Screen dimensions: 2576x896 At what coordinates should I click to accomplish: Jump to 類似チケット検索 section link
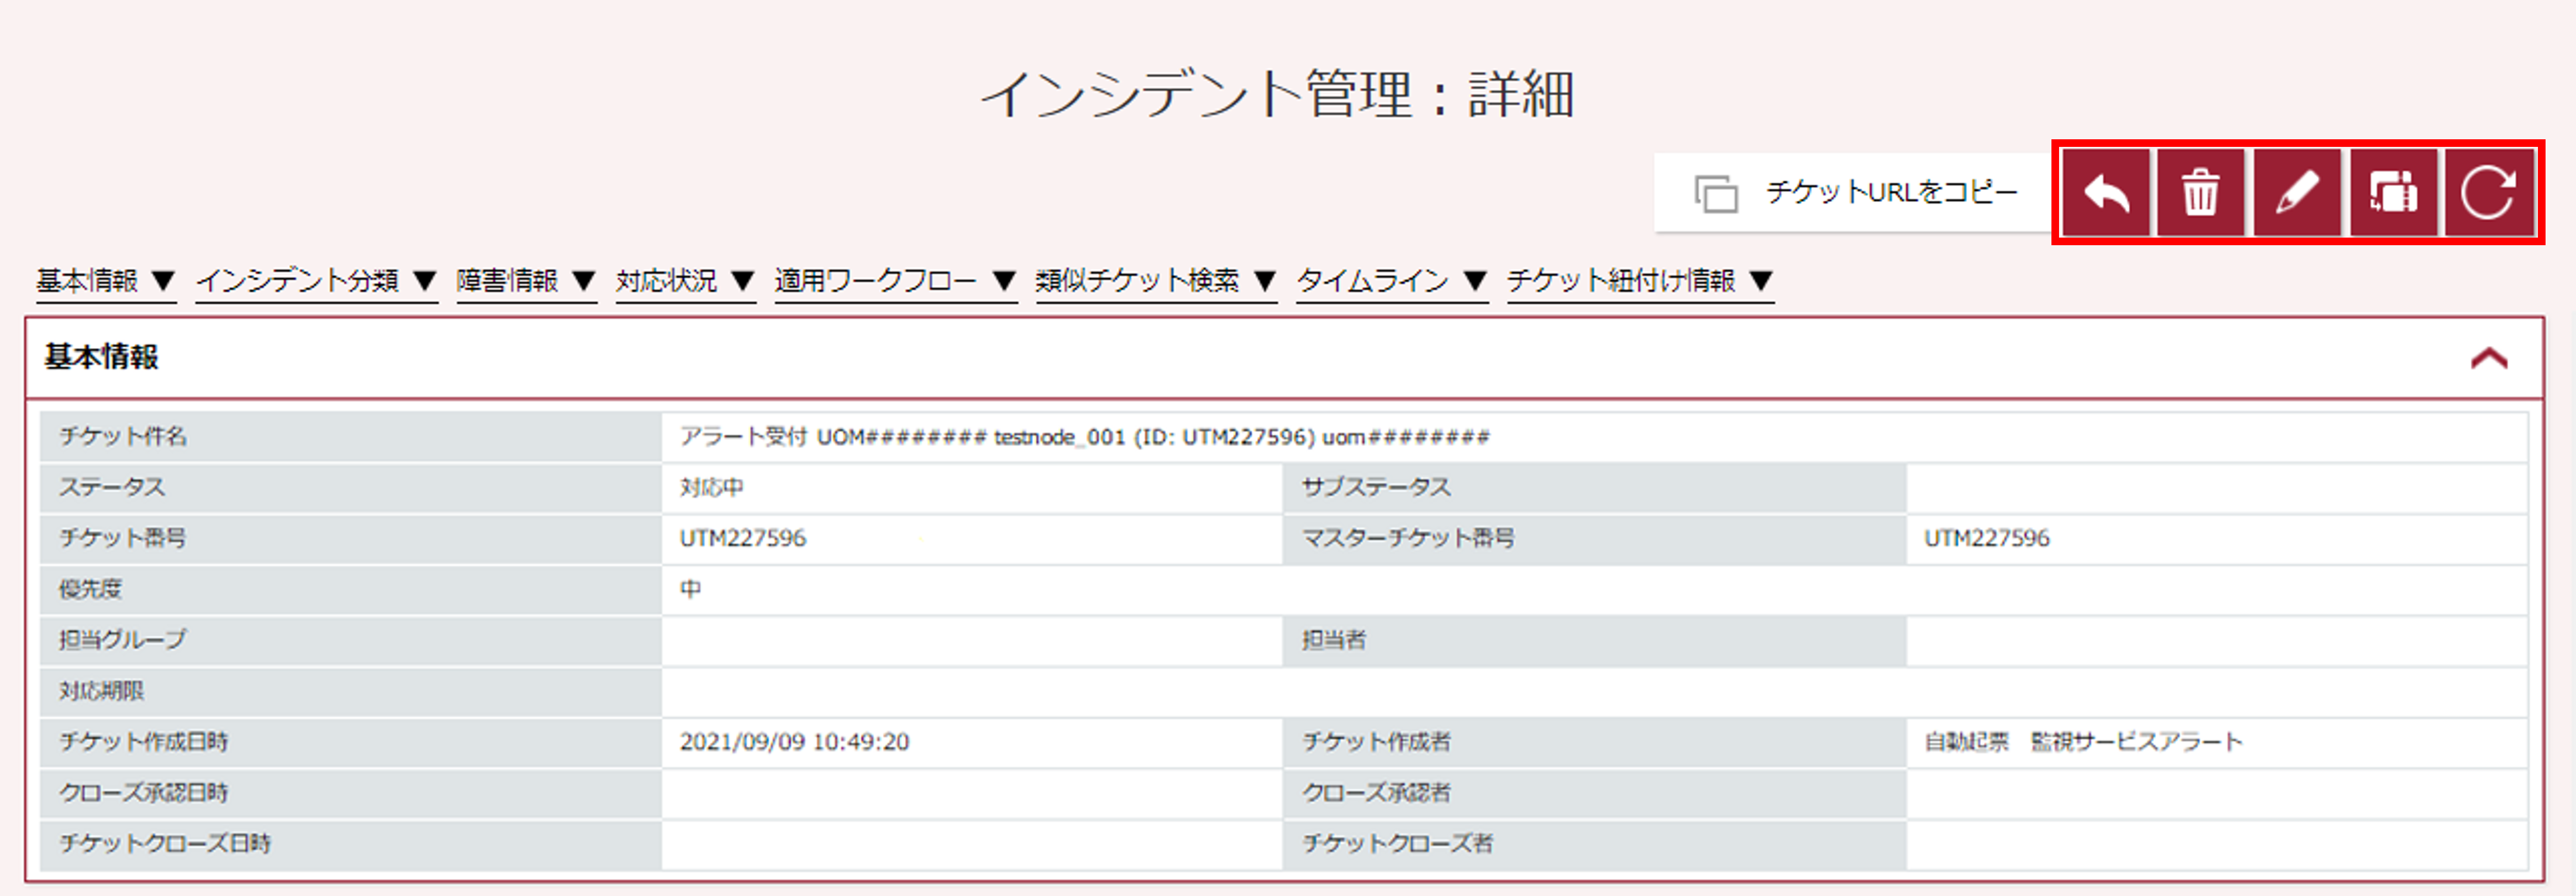(1156, 281)
